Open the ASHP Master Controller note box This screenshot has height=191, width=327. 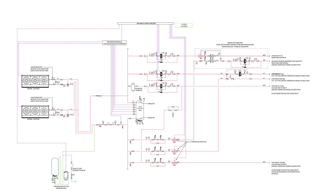coord(115,43)
